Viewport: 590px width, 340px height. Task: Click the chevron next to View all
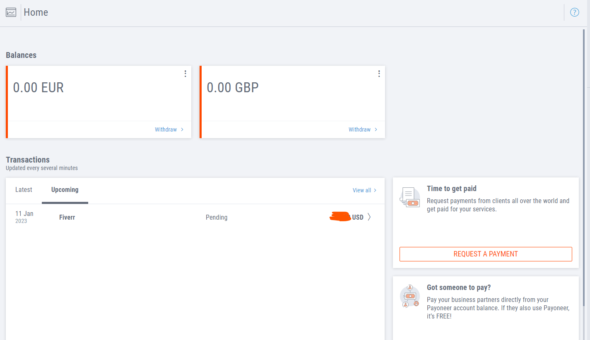pos(375,190)
